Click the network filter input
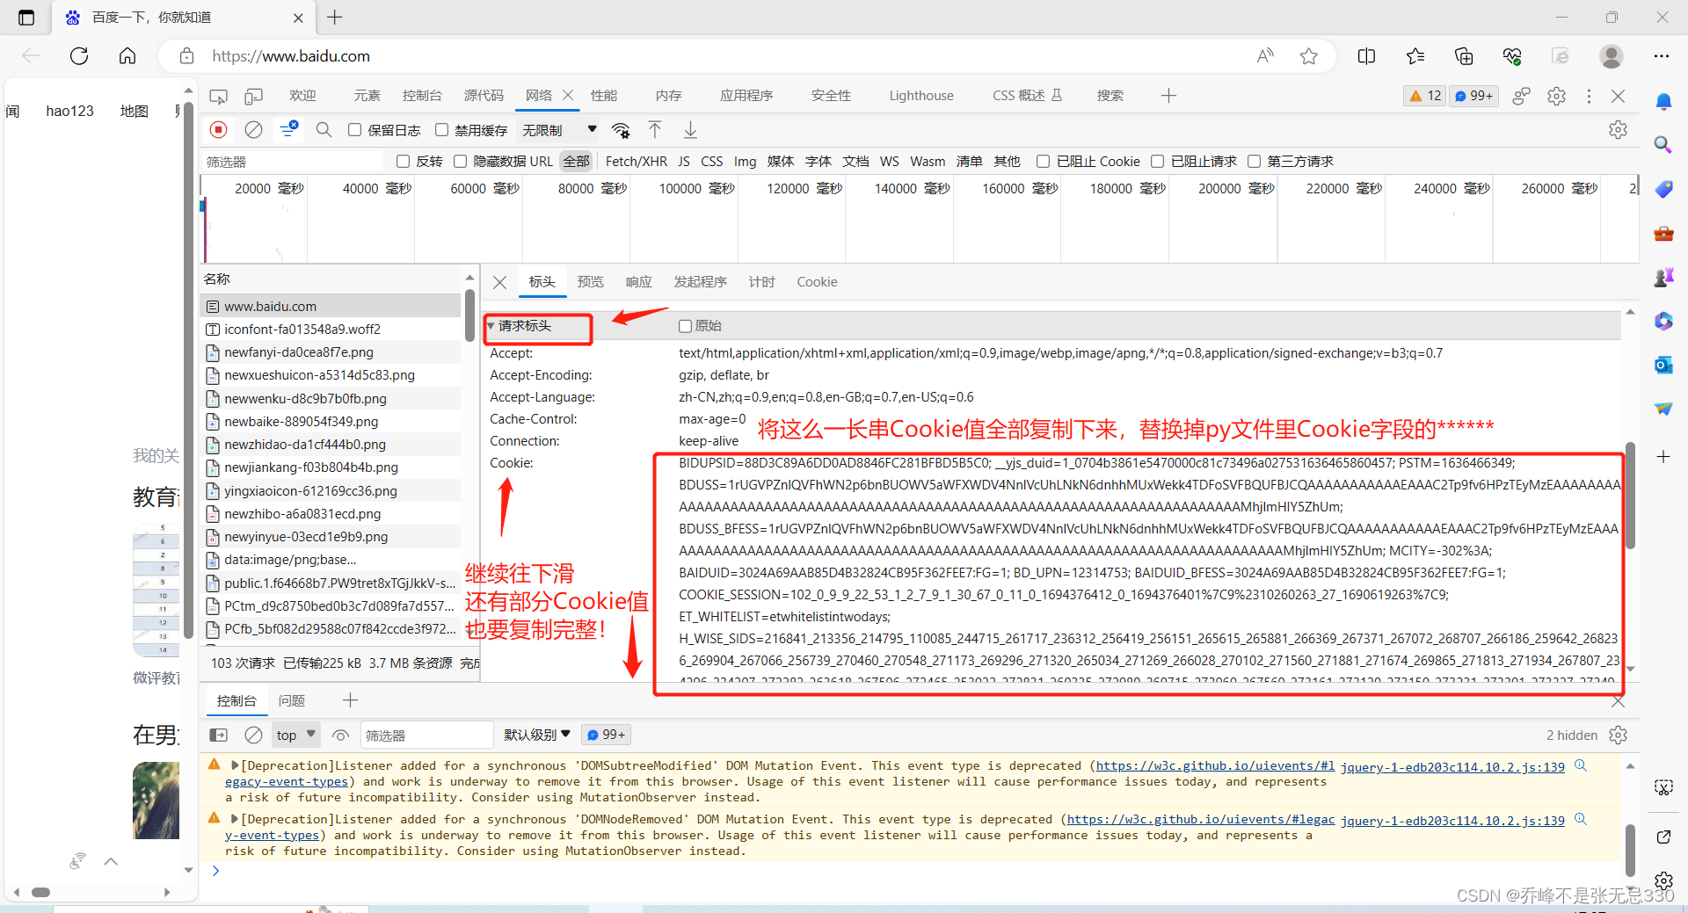Viewport: 1688px width, 913px height. coord(292,162)
